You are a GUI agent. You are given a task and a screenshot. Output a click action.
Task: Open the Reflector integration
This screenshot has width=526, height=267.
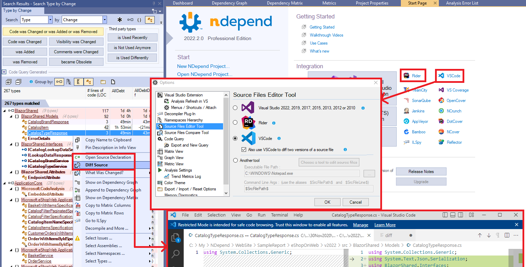click(450, 142)
